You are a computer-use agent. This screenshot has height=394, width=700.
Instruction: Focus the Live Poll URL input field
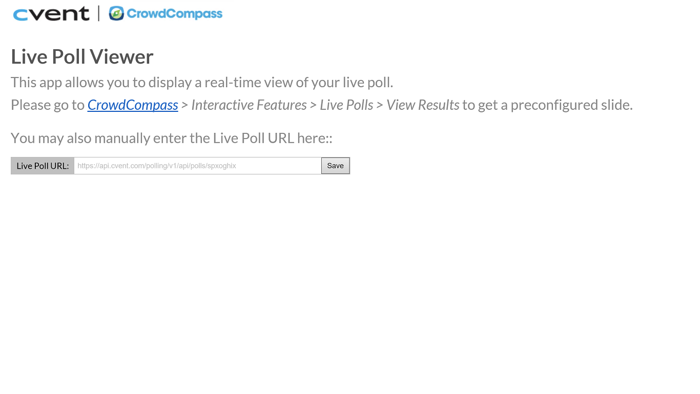point(197,166)
